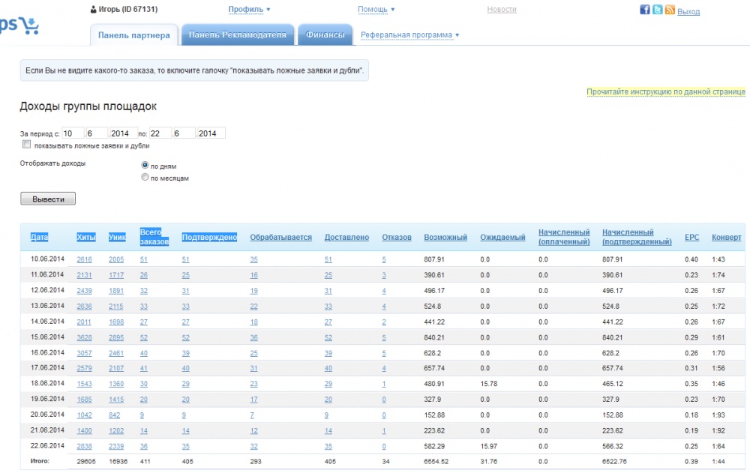Select possible income value 807.91
The width and height of the screenshot is (750, 473).
(x=433, y=259)
